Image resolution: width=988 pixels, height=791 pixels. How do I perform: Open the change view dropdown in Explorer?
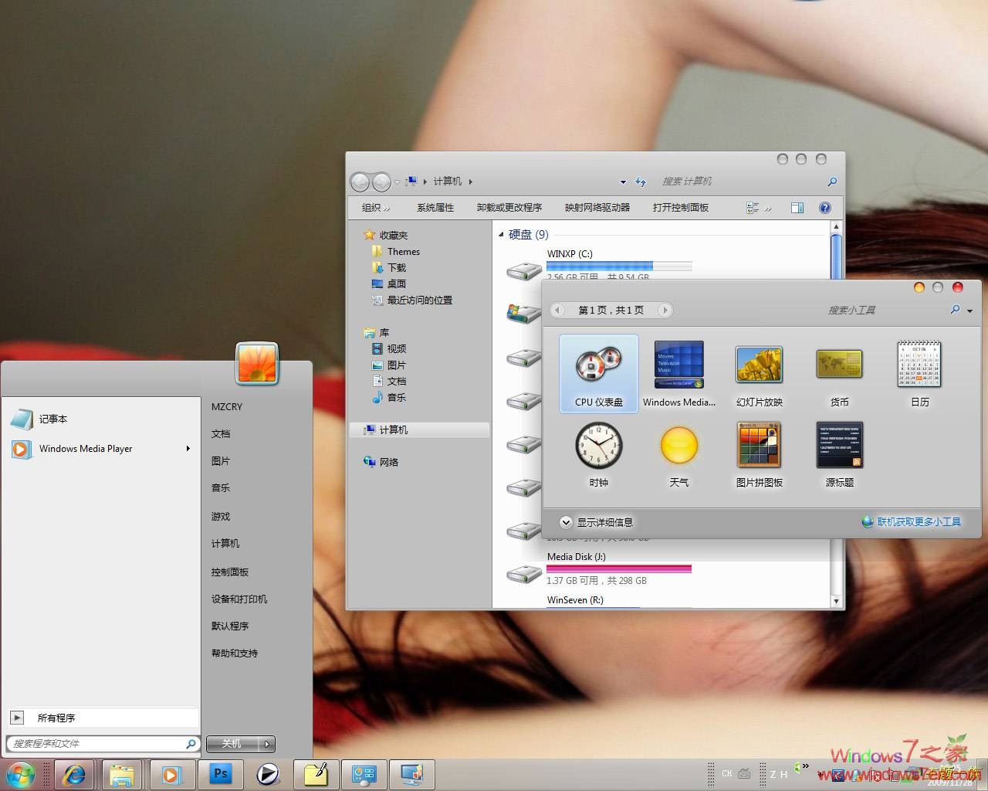[768, 208]
